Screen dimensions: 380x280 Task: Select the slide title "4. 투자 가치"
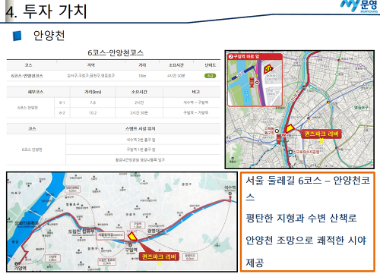click(x=46, y=11)
